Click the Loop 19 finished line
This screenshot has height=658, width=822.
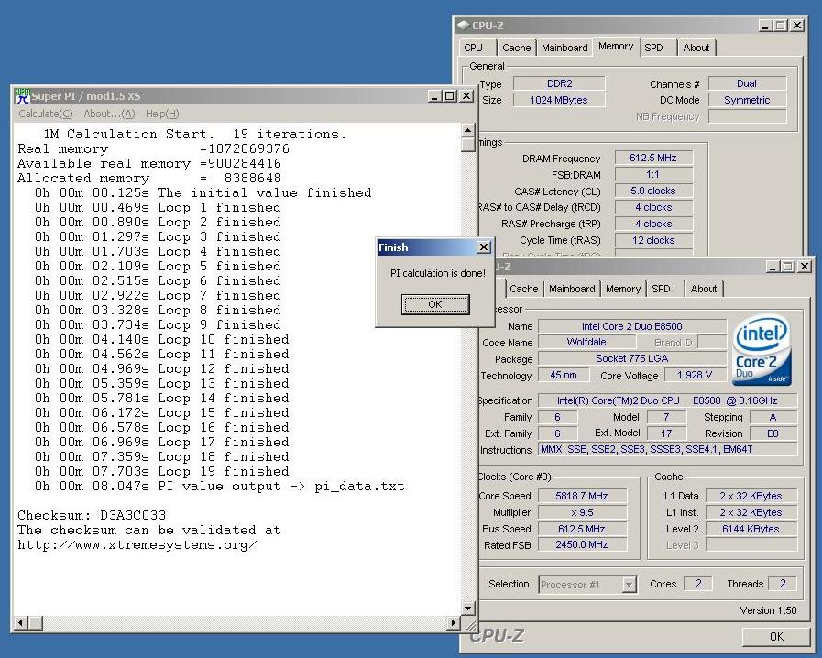[161, 471]
